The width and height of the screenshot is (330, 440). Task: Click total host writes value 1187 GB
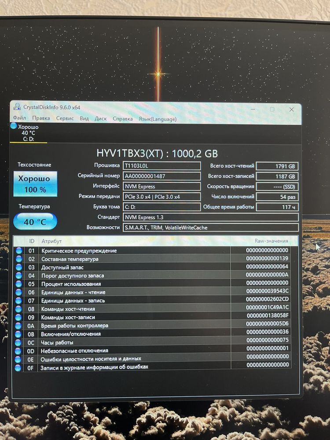[277, 176]
